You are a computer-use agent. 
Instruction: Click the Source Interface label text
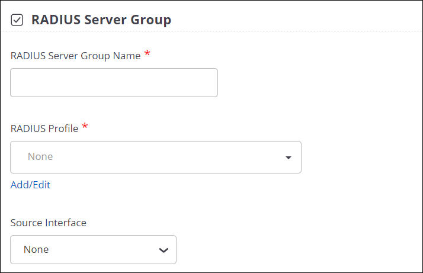click(x=49, y=223)
